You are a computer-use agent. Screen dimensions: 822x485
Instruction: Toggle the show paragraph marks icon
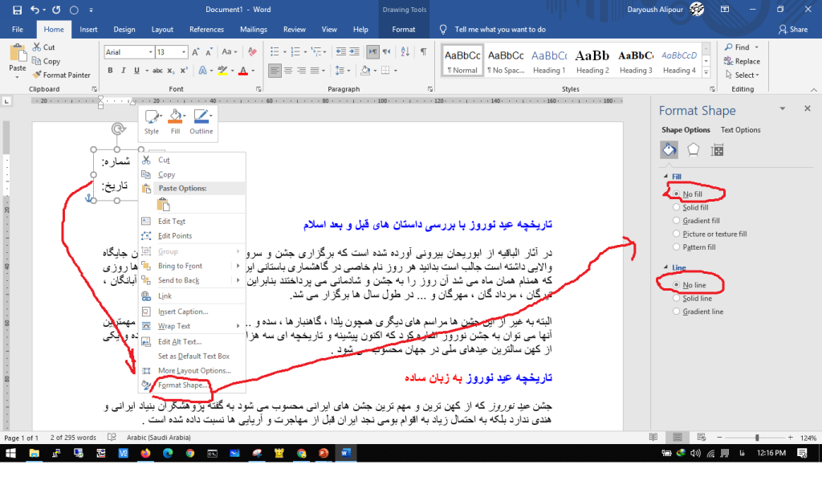423,51
